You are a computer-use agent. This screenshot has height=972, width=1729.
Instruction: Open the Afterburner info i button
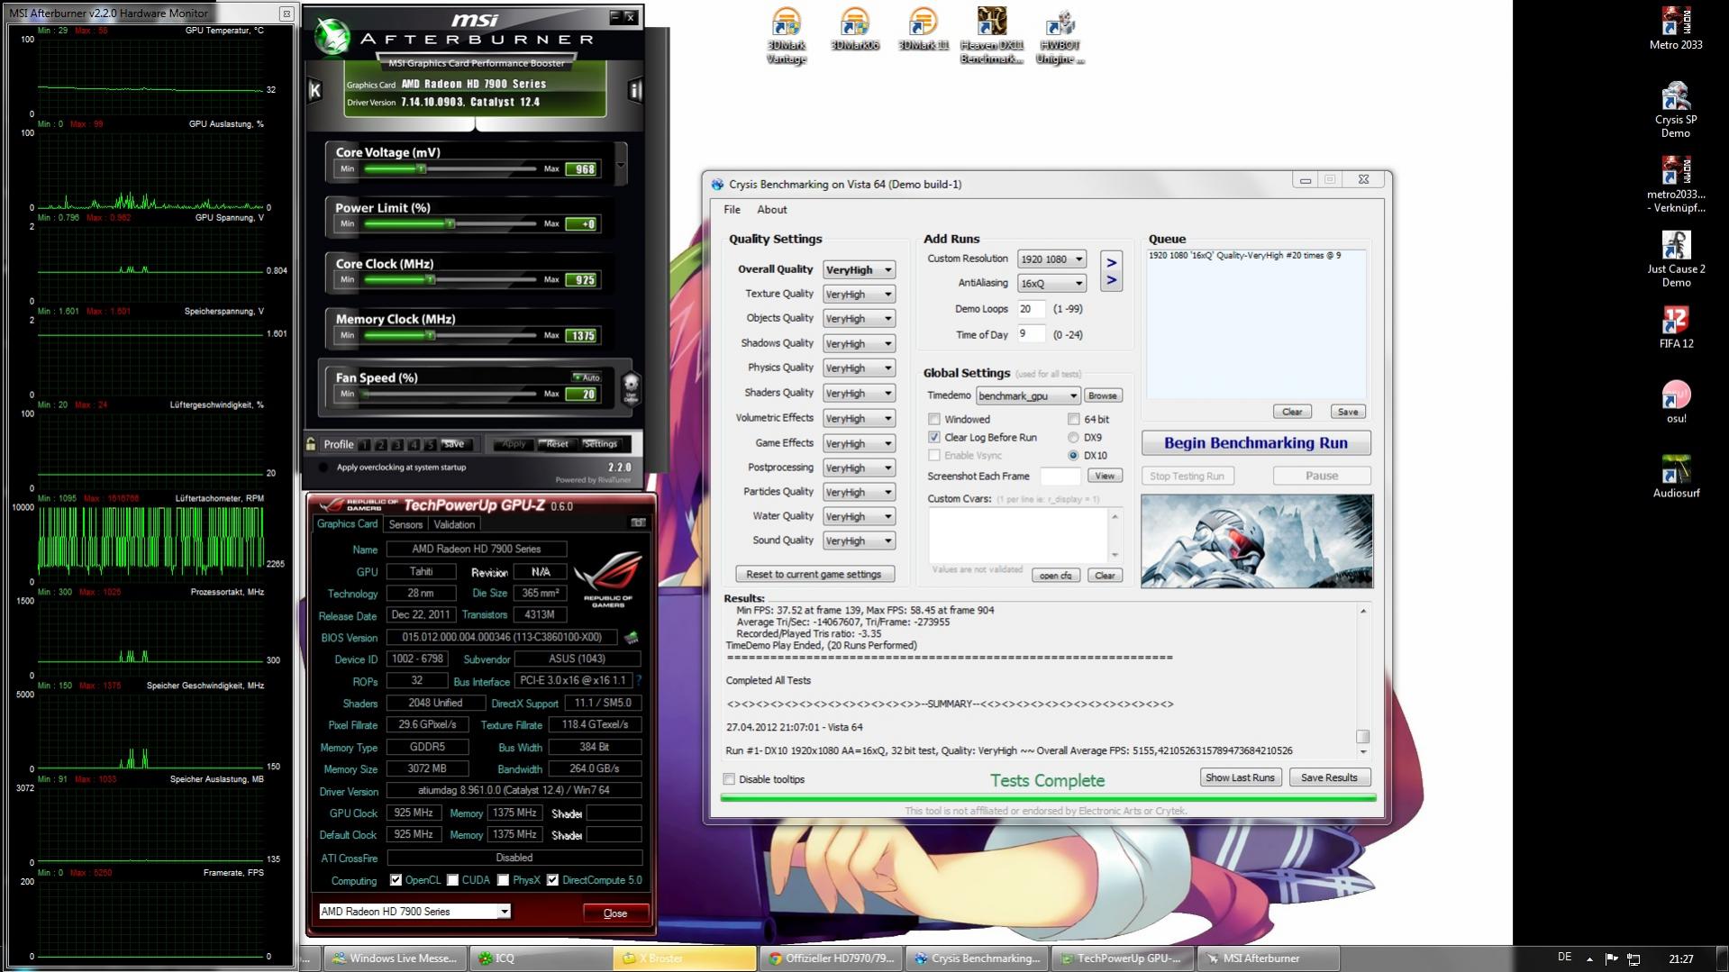[x=634, y=89]
